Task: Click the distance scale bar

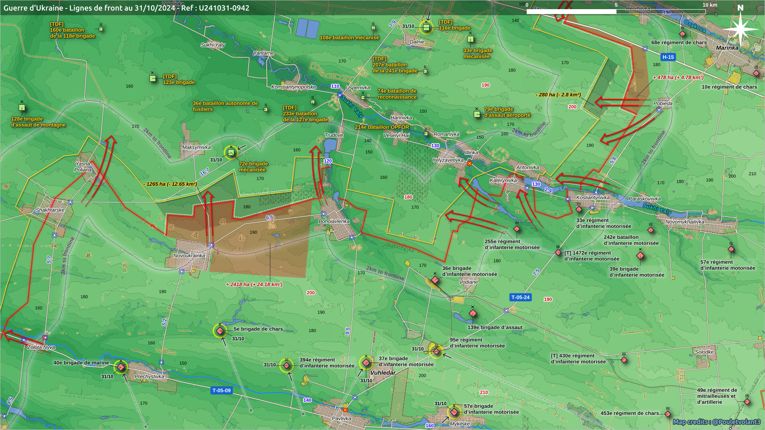Action: [x=616, y=12]
